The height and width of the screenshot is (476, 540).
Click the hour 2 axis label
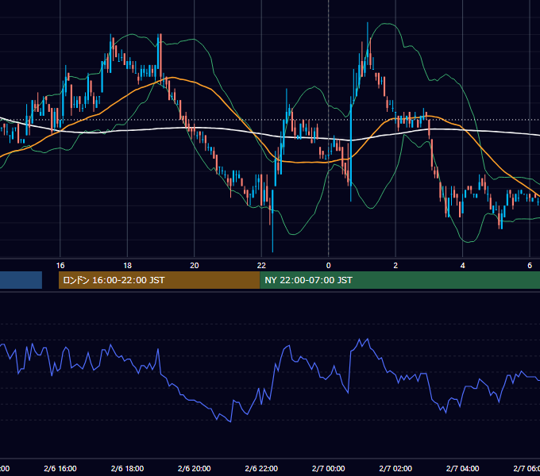[x=395, y=266]
